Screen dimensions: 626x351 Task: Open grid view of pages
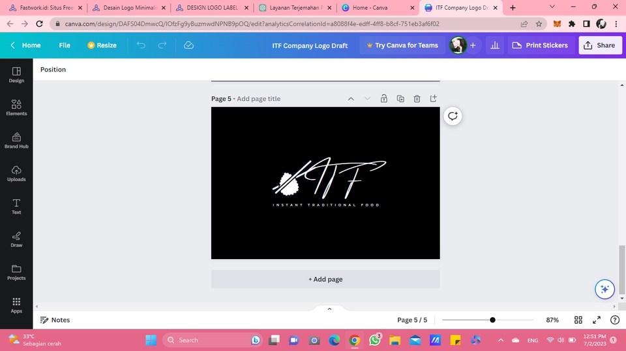click(578, 320)
